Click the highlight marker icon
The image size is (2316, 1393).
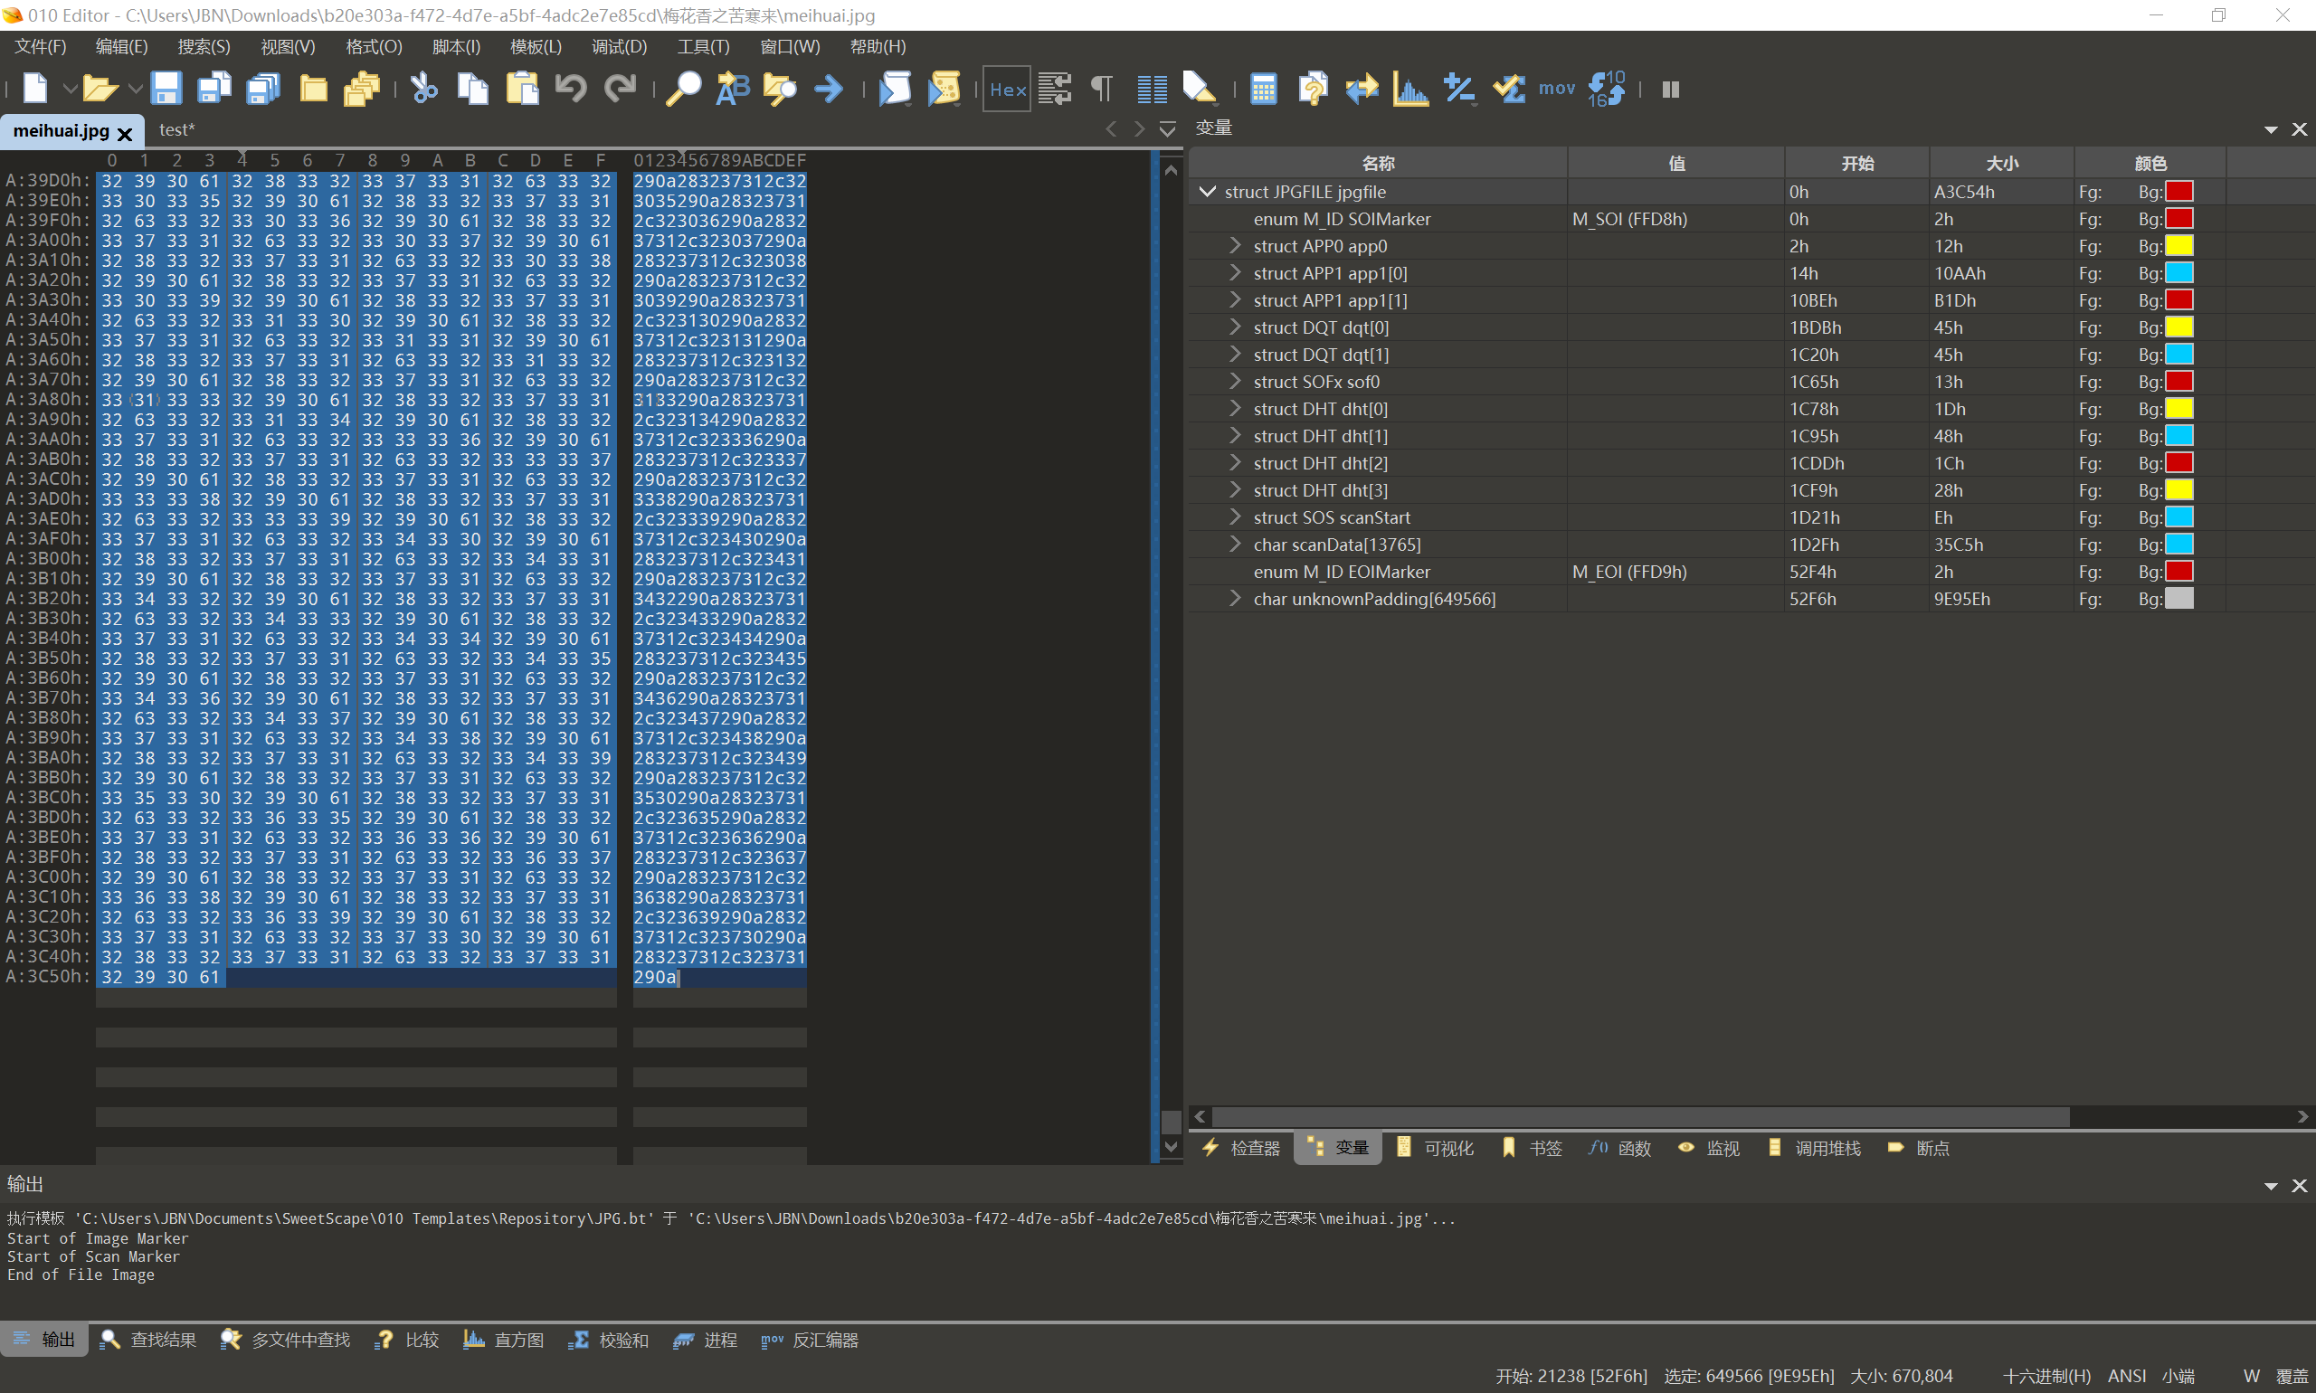(1199, 90)
